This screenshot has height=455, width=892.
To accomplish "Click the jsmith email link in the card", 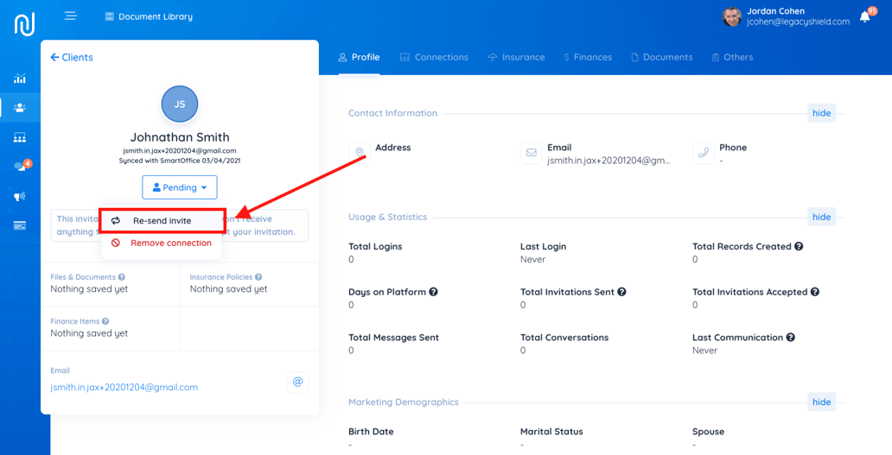I will tap(124, 388).
